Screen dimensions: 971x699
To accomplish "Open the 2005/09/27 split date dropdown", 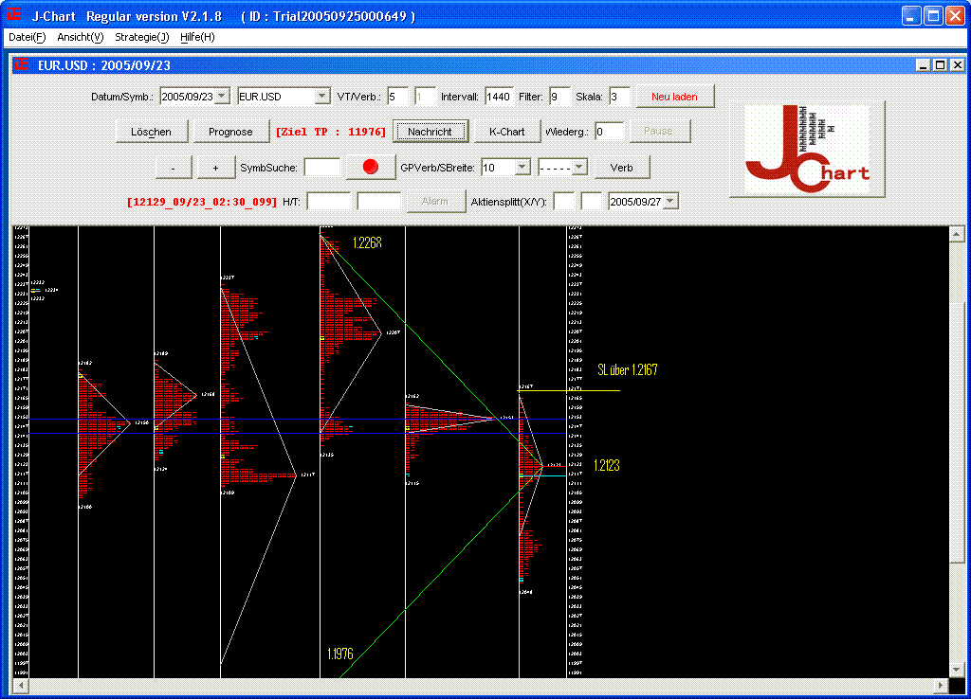I will pos(671,202).
